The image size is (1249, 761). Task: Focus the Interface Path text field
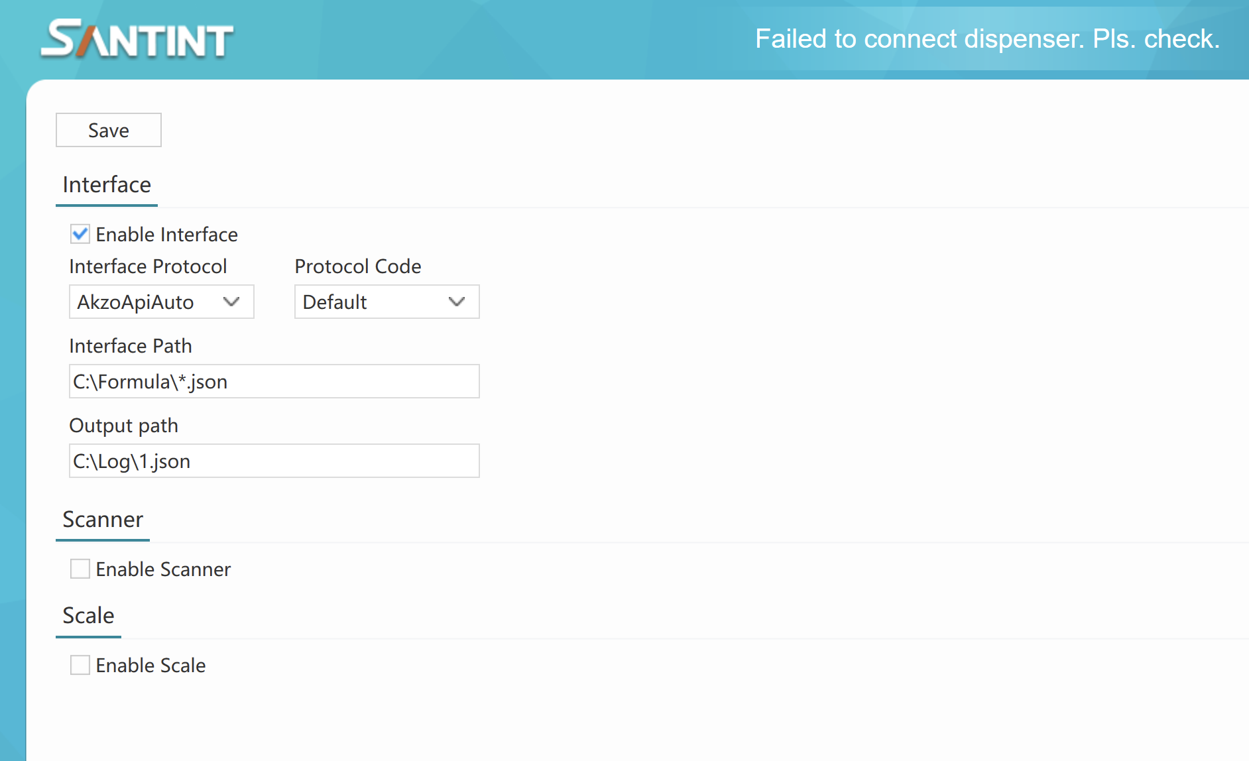[x=274, y=382]
